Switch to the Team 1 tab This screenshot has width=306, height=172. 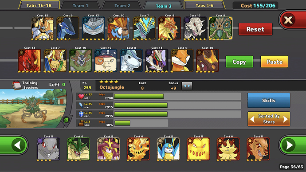(80, 5)
